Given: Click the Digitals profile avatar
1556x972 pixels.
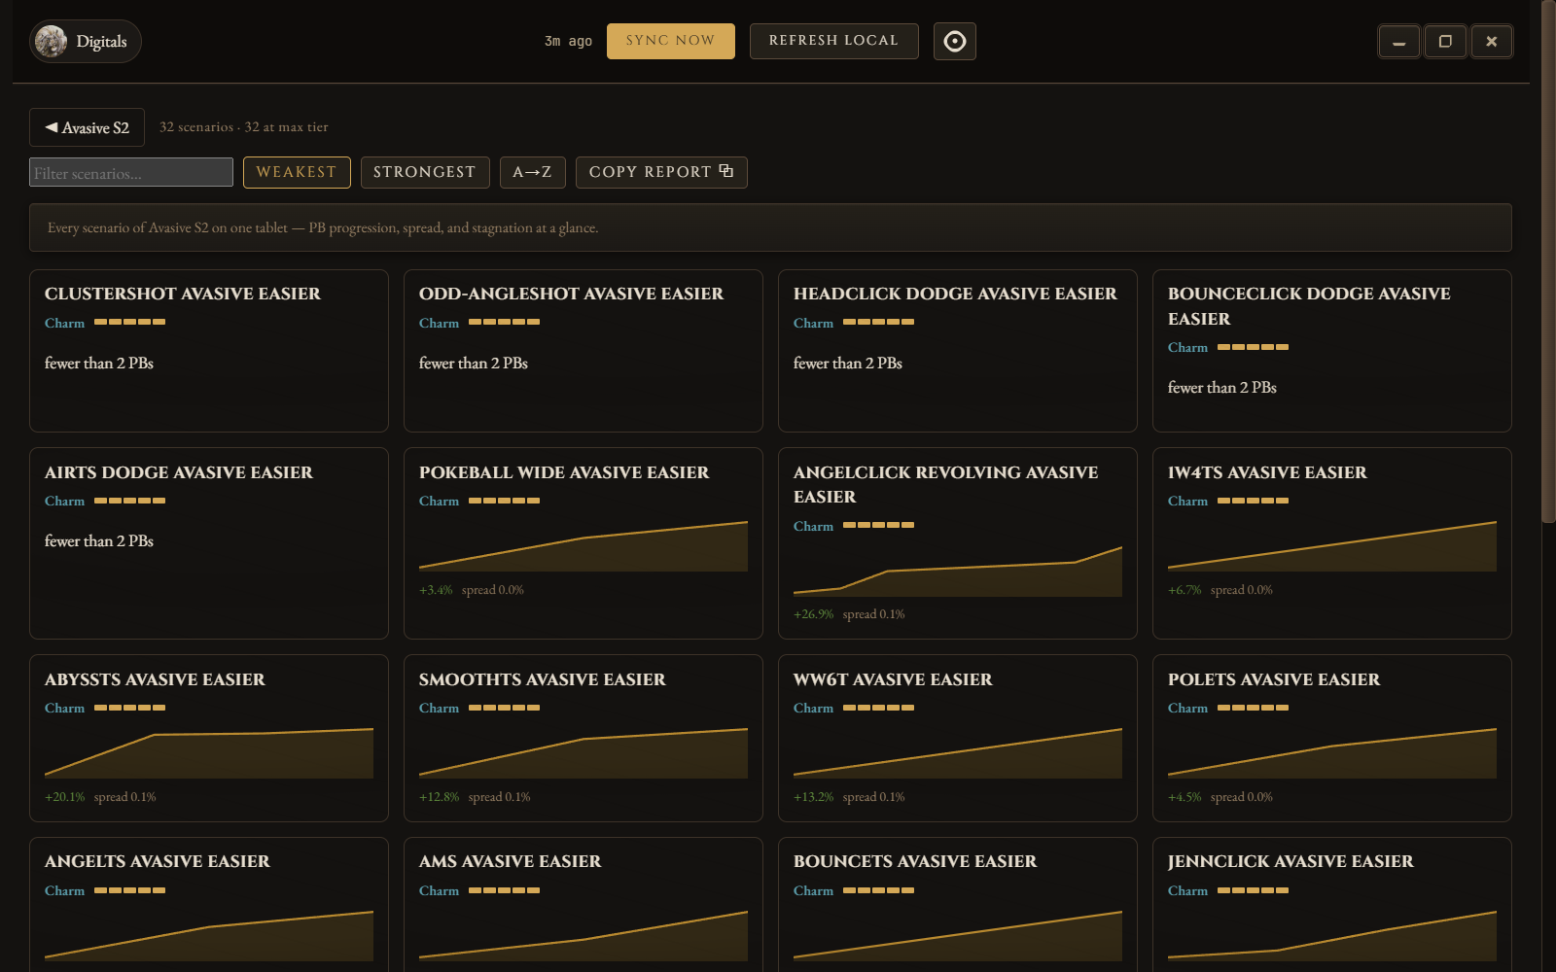Looking at the screenshot, I should (x=51, y=41).
